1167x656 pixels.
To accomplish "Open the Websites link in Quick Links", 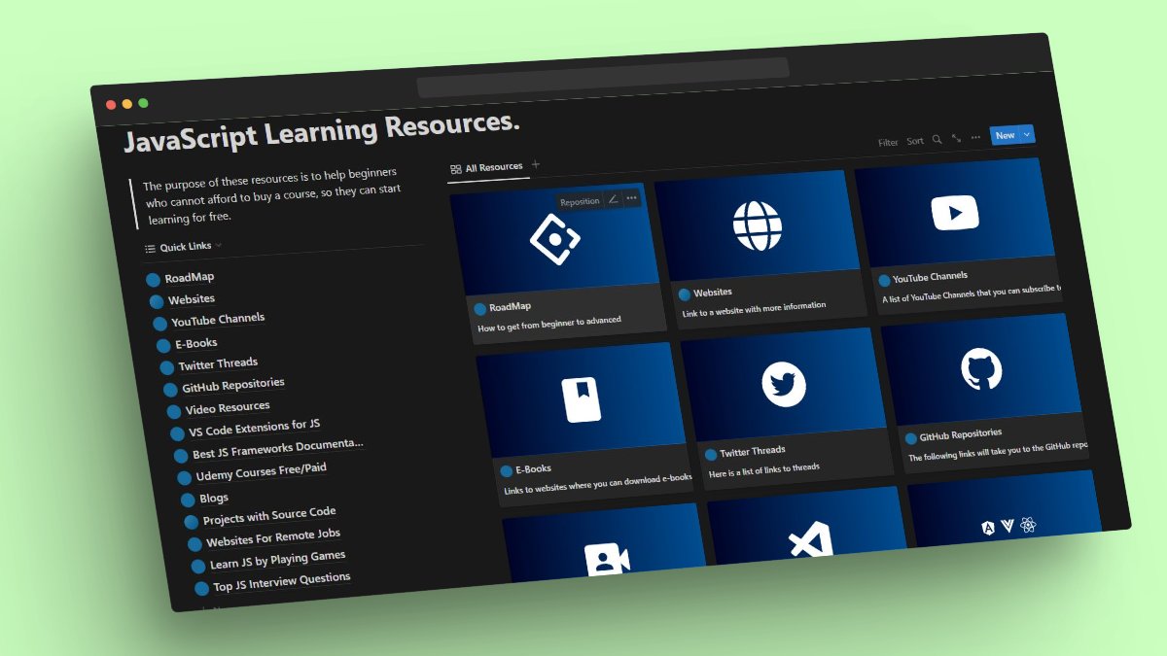I will click(x=191, y=299).
